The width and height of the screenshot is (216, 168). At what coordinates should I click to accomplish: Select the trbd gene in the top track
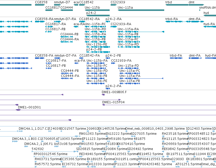(x=177, y=5)
